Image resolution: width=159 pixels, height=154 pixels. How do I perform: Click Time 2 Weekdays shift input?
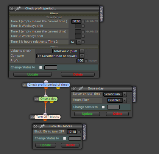78,36
